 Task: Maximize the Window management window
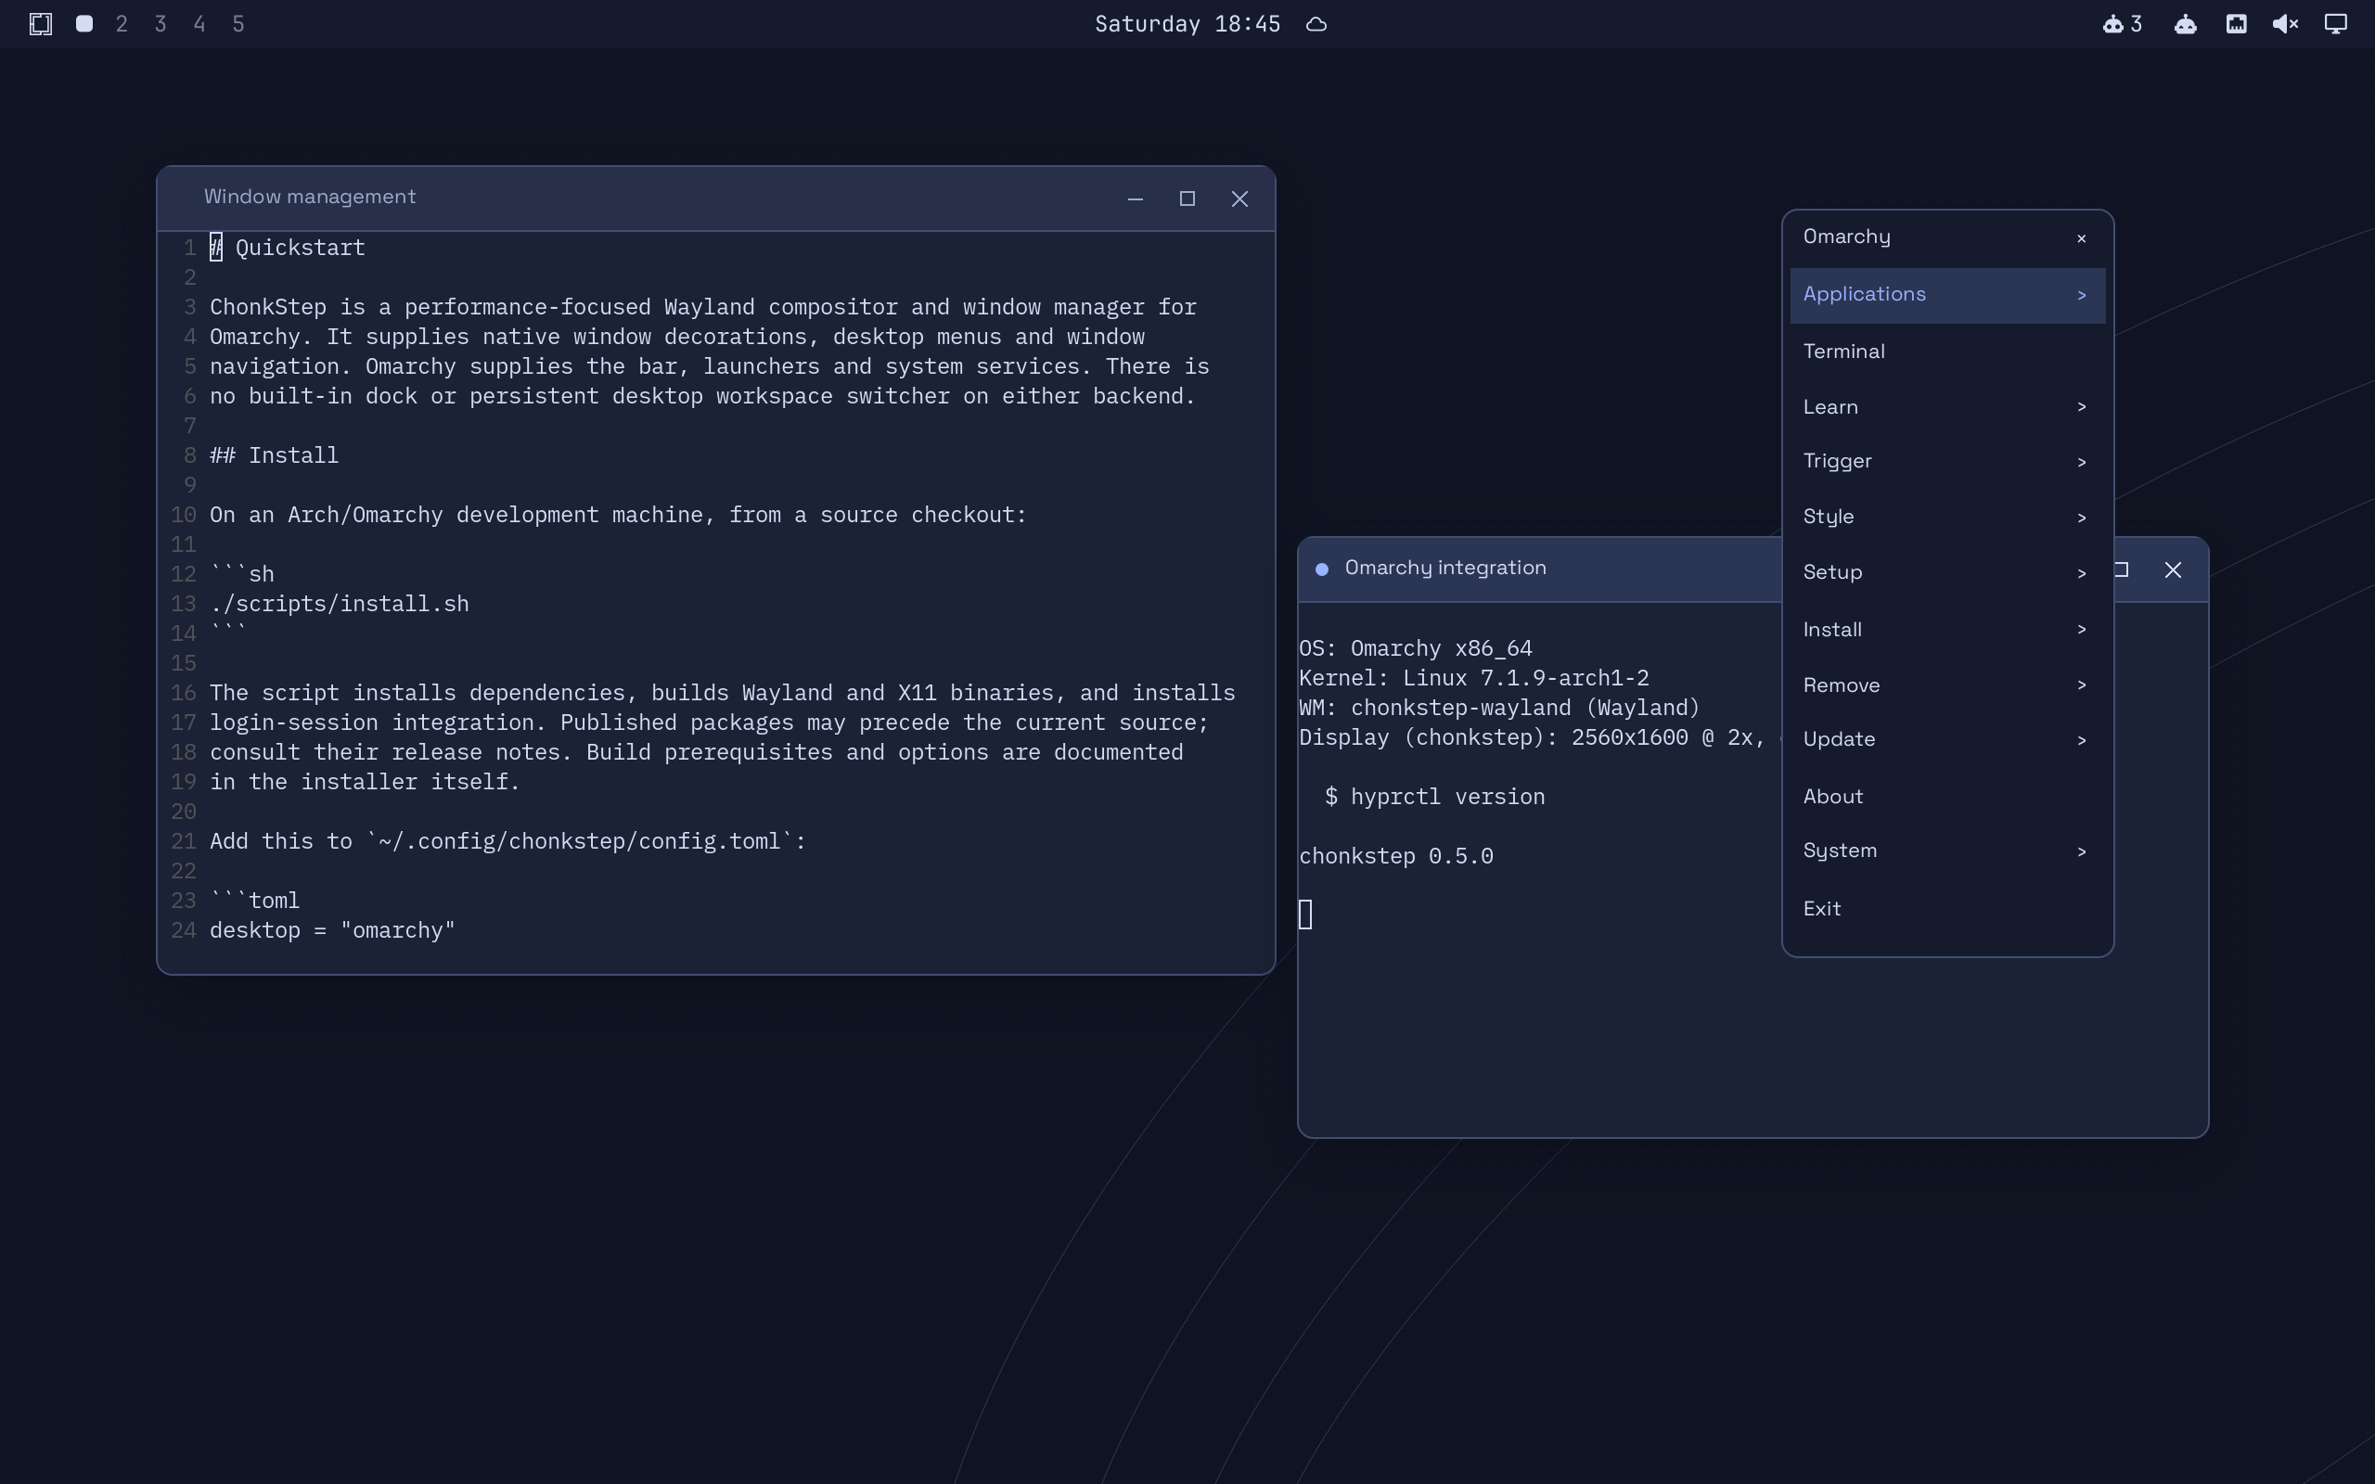pyautogui.click(x=1187, y=199)
